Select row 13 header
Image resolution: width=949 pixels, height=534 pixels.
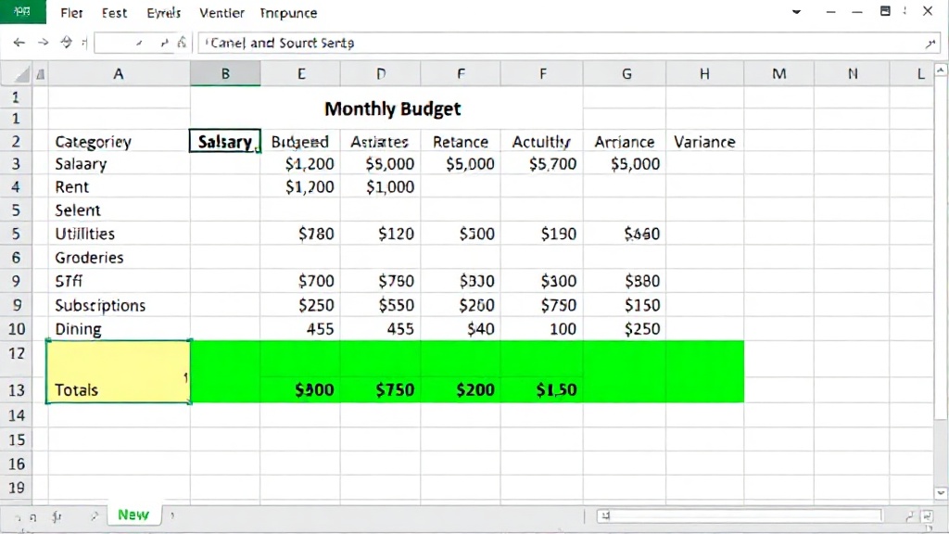pos(17,390)
